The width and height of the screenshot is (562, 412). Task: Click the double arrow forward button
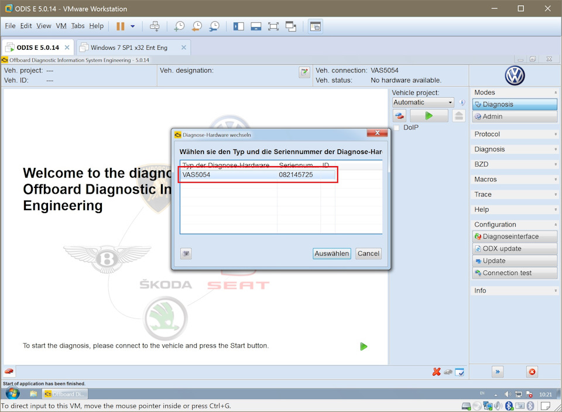click(x=498, y=372)
